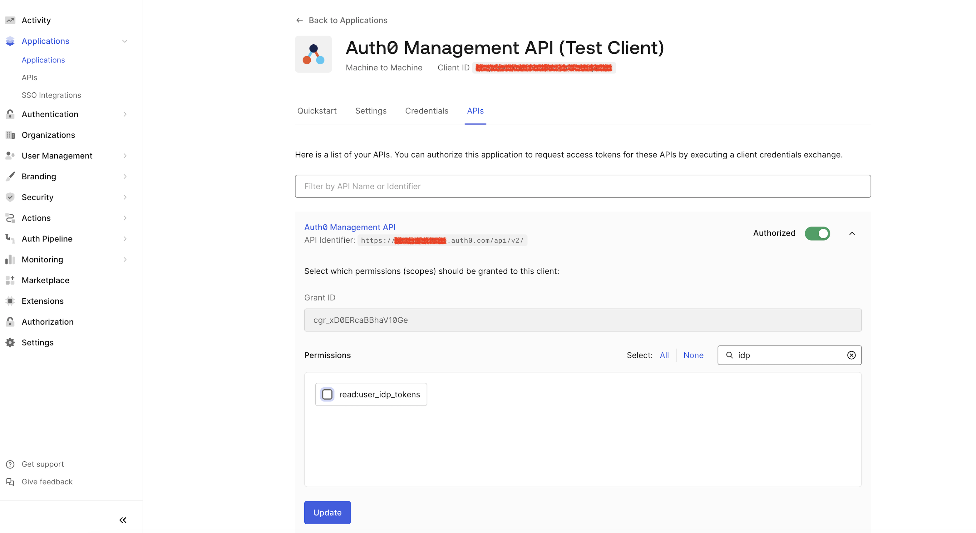Open Settings in the sidebar

point(37,342)
